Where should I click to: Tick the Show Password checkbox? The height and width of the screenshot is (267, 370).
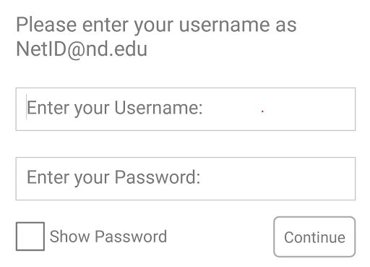(30, 237)
